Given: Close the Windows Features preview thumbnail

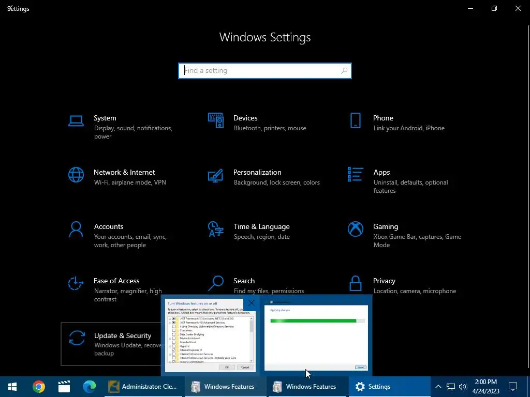Looking at the screenshot, I should (x=252, y=303).
